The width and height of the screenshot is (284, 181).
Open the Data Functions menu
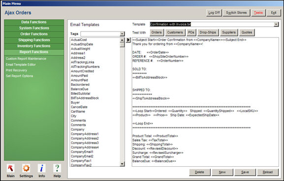tap(34, 22)
